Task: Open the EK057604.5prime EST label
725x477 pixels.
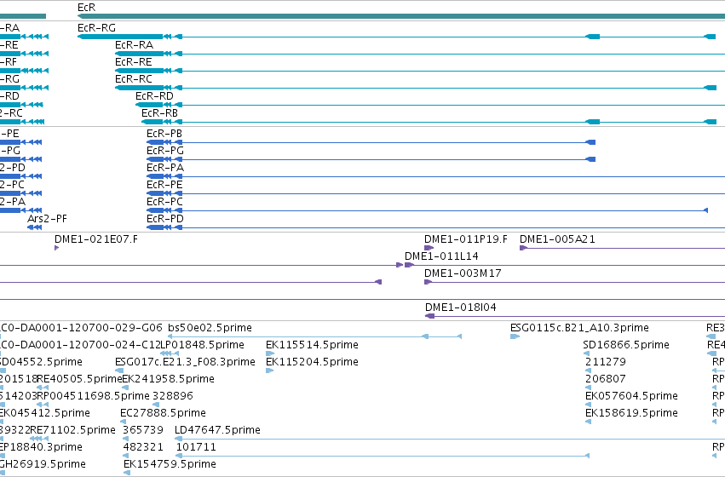Action: click(631, 397)
